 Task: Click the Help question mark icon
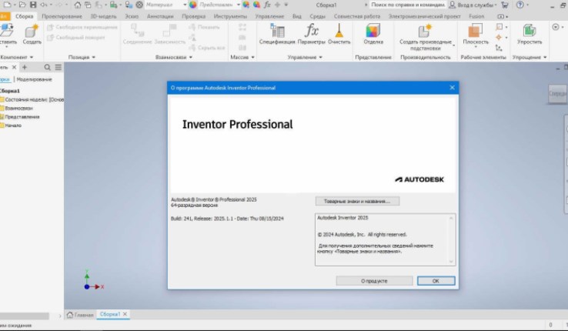pos(520,5)
